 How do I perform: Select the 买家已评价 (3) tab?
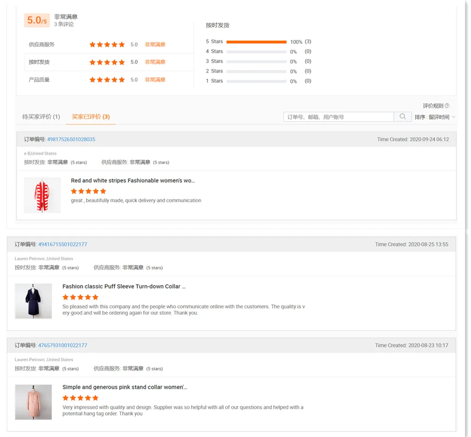[91, 117]
